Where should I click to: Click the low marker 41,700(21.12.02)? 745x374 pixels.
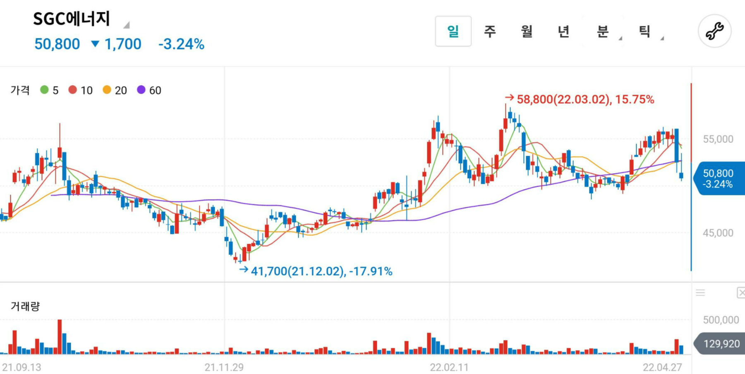click(x=316, y=271)
